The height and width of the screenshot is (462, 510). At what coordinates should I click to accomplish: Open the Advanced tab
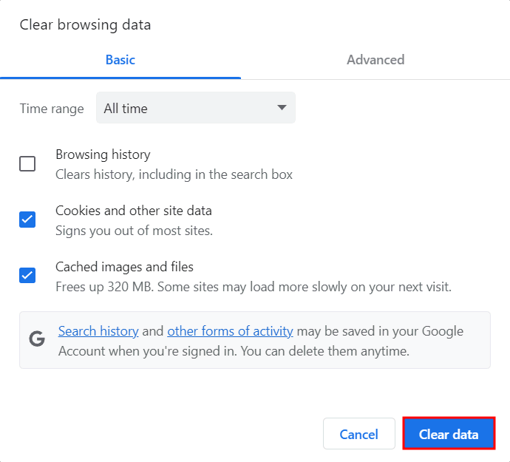(x=375, y=60)
